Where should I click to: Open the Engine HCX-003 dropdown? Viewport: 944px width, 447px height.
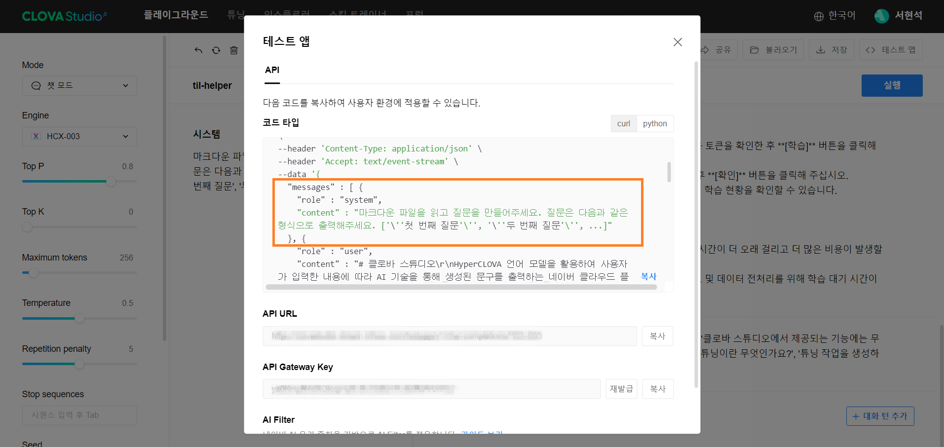(79, 136)
